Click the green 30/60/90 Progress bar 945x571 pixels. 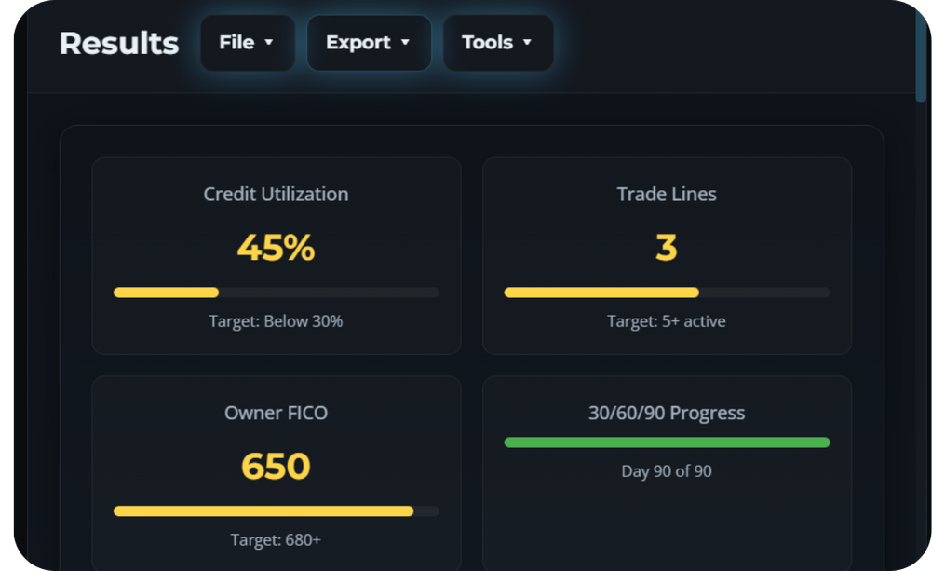[667, 442]
